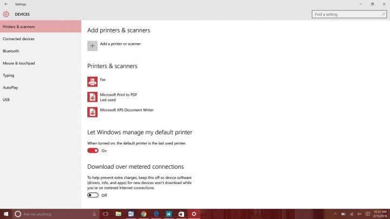390x219 pixels.
Task: Open Mouse & touchpad settings
Action: click(18, 63)
